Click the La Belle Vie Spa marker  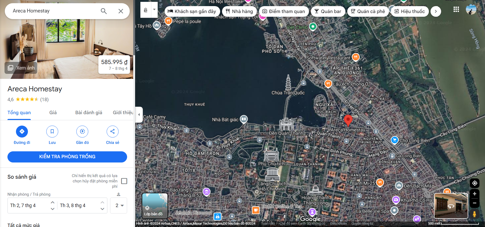click(394, 211)
